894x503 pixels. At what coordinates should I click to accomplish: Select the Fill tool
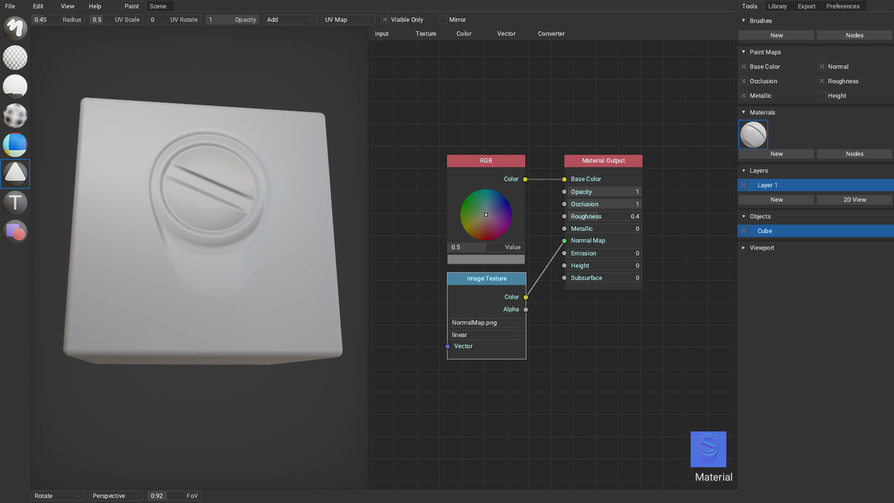pyautogui.click(x=15, y=87)
